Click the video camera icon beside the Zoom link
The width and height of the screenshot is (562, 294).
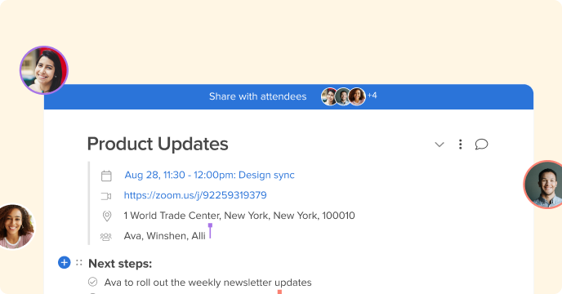coord(106,196)
